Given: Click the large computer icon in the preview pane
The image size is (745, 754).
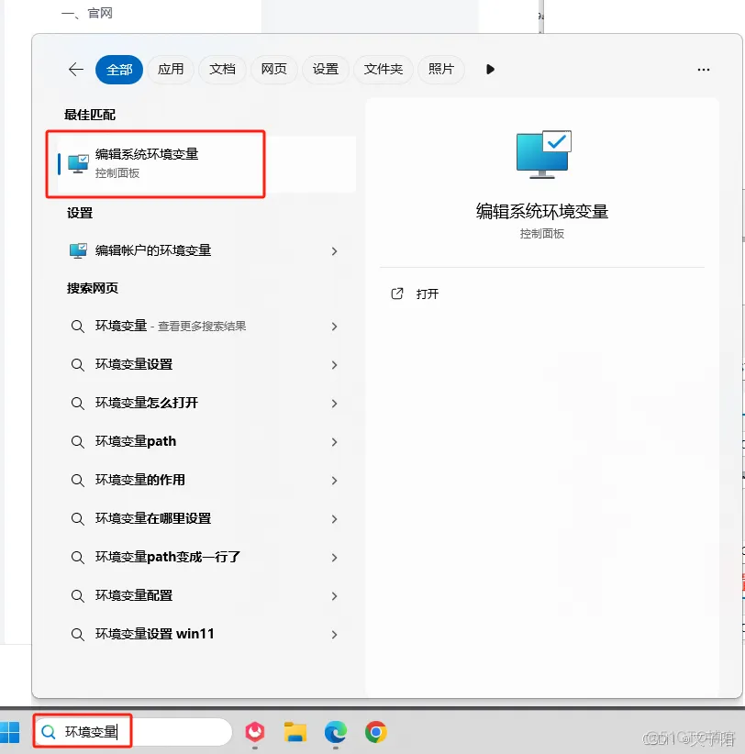Looking at the screenshot, I should [541, 154].
